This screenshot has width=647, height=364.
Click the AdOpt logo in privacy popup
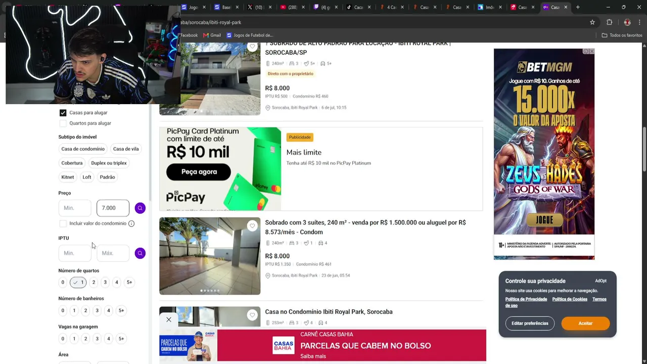[600, 281]
